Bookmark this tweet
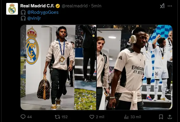The image size is (180, 122). [161, 117]
